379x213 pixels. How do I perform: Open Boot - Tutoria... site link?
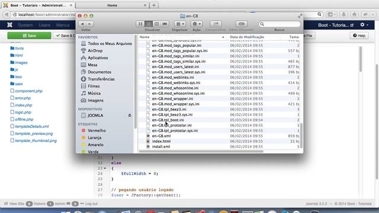point(336,25)
